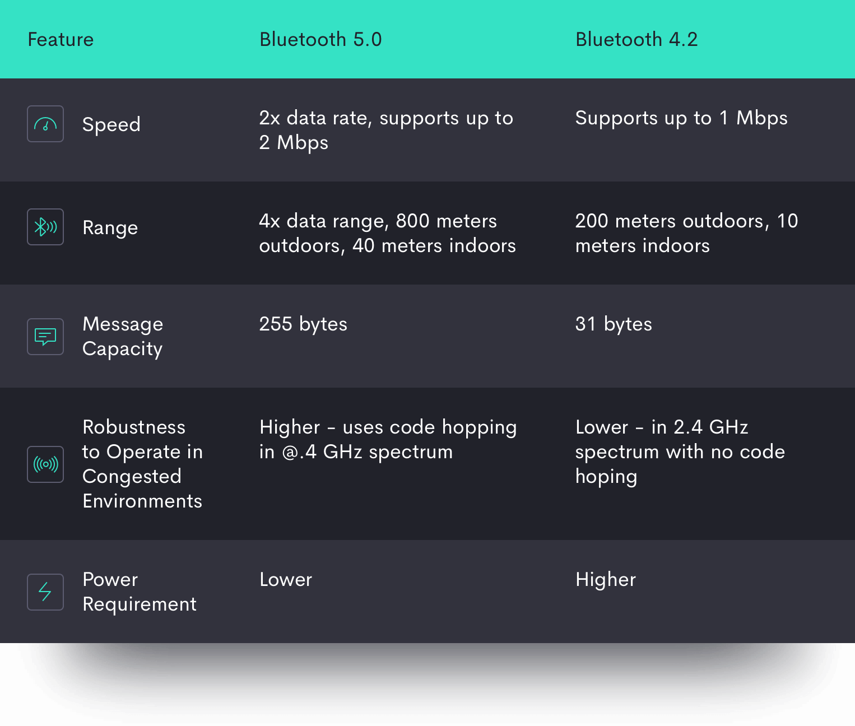Image resolution: width=855 pixels, height=726 pixels.
Task: Click the radio waves Robustness icon
Action: click(x=45, y=464)
